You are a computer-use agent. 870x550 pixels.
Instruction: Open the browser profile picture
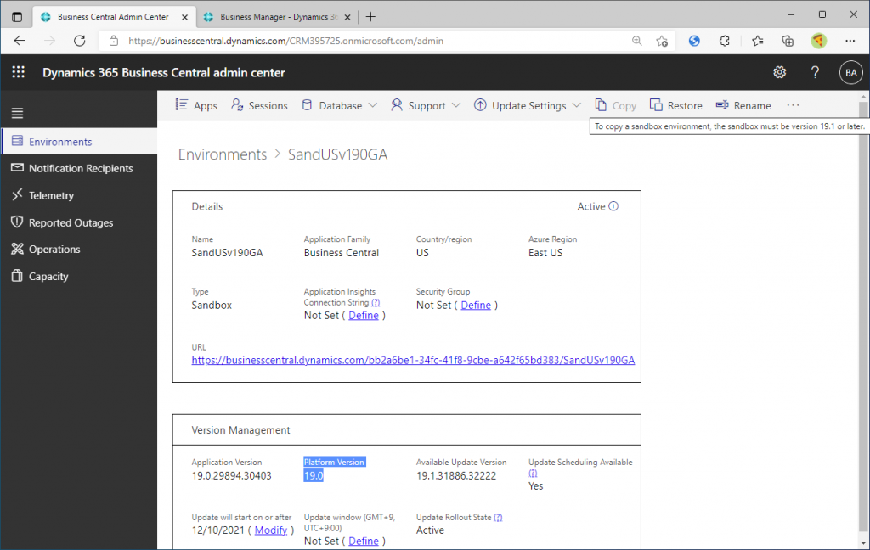[818, 41]
